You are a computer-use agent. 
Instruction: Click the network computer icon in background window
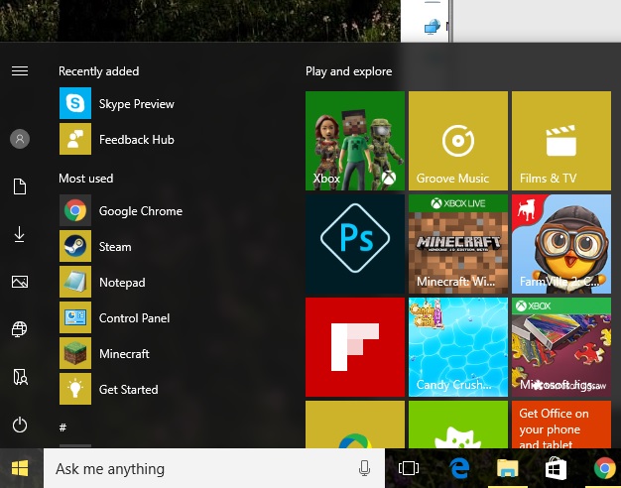click(x=433, y=27)
